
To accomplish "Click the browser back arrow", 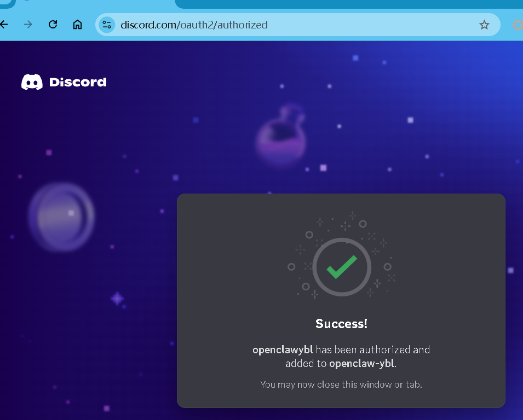I will [4, 24].
